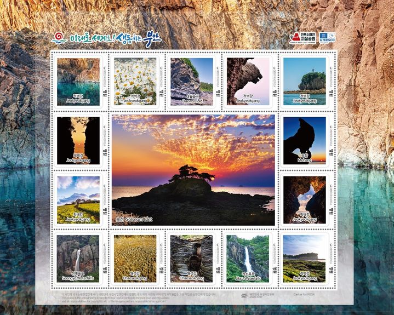This screenshot has width=394, height=315.
Task: Select the Jeokyeokgang sunset between cliffs stamp
Action: (x=78, y=141)
